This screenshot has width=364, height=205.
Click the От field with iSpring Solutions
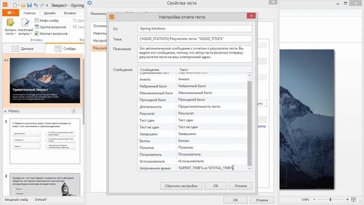[x=195, y=28]
